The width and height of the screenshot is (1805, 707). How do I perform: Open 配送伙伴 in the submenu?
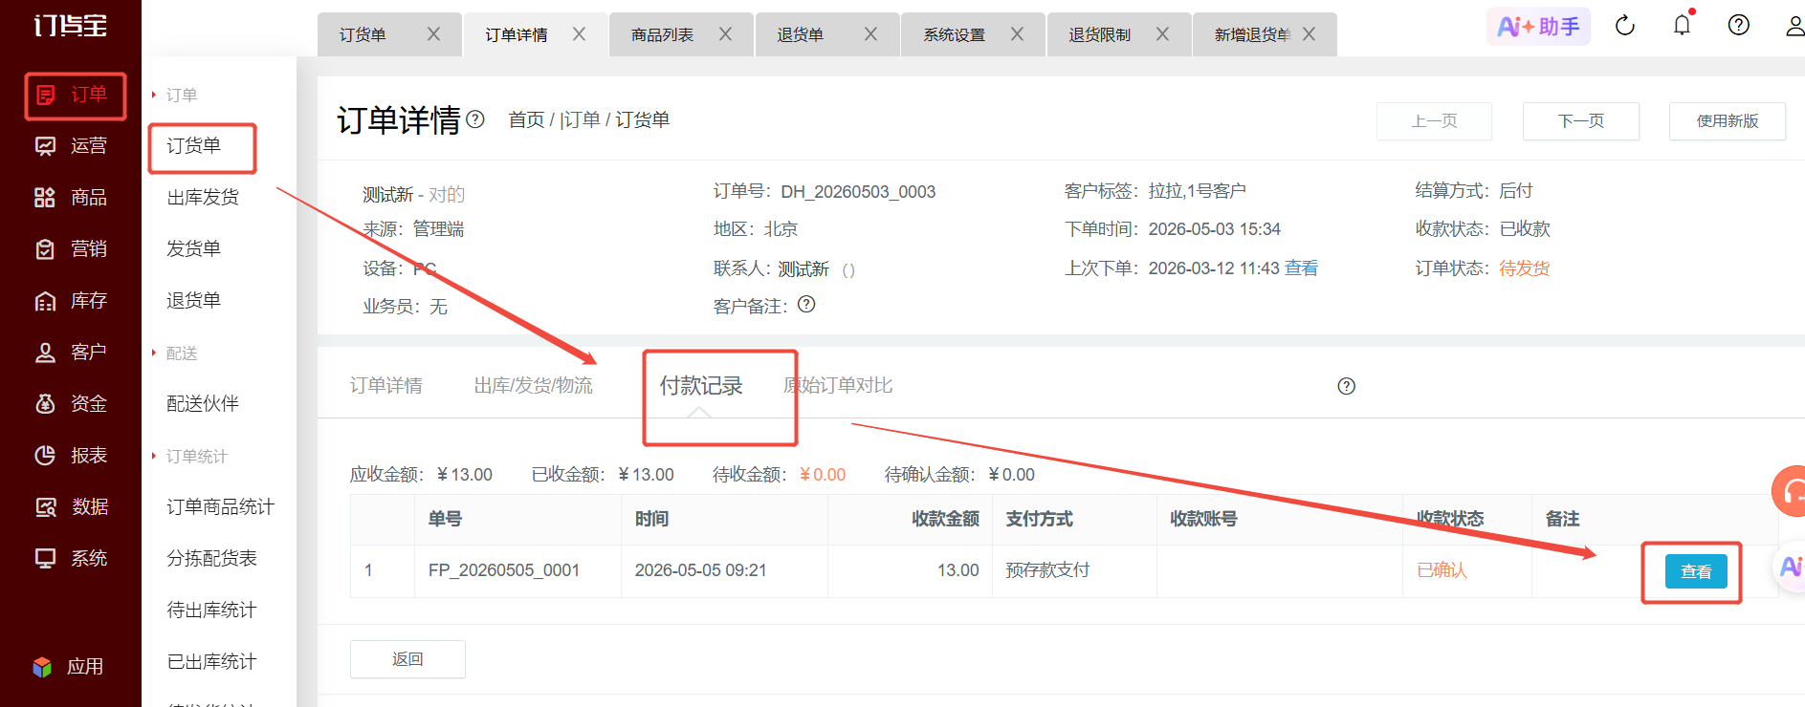(x=203, y=403)
